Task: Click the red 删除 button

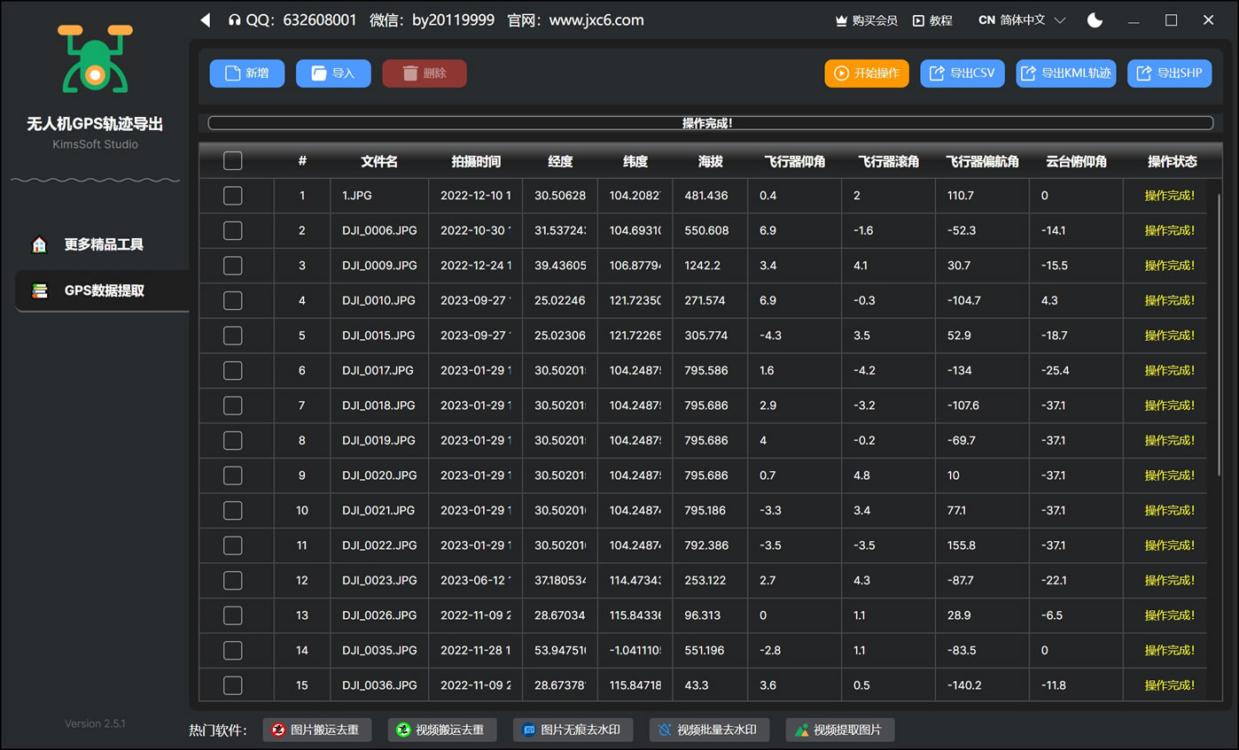Action: (425, 73)
